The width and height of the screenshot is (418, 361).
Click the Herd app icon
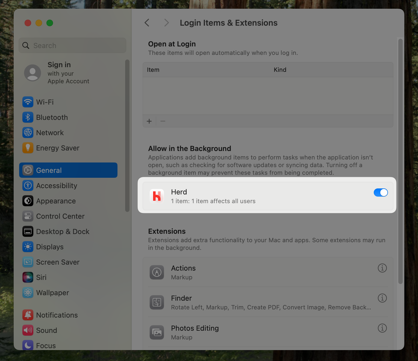157,196
